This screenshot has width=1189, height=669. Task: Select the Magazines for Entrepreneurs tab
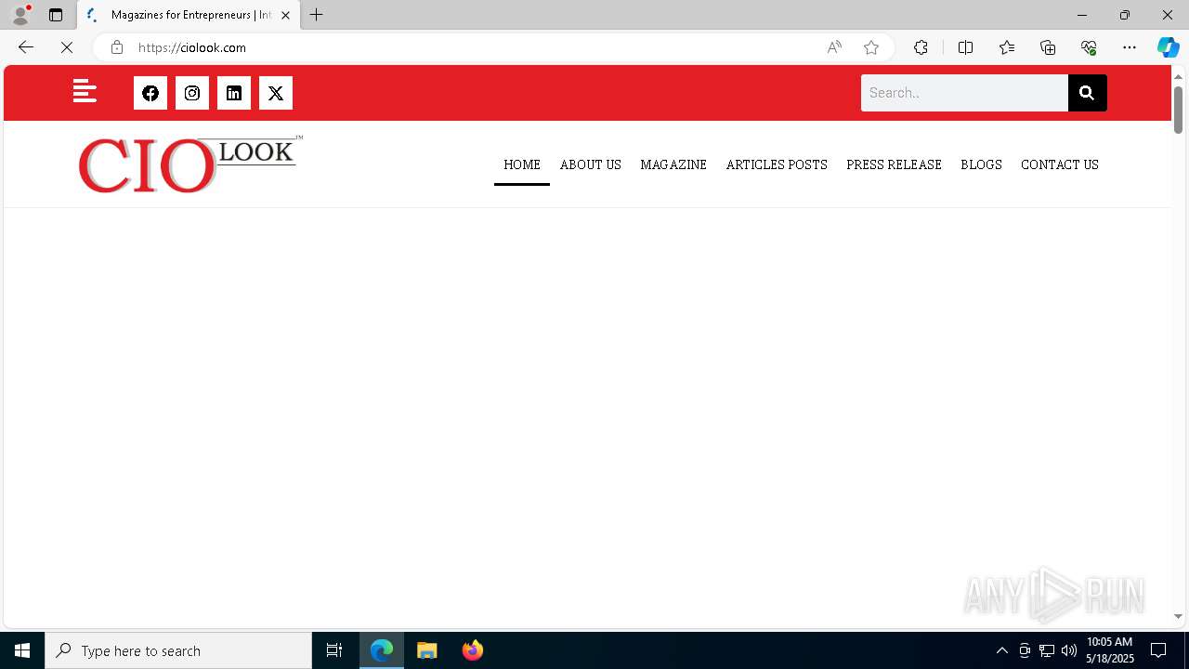point(189,15)
